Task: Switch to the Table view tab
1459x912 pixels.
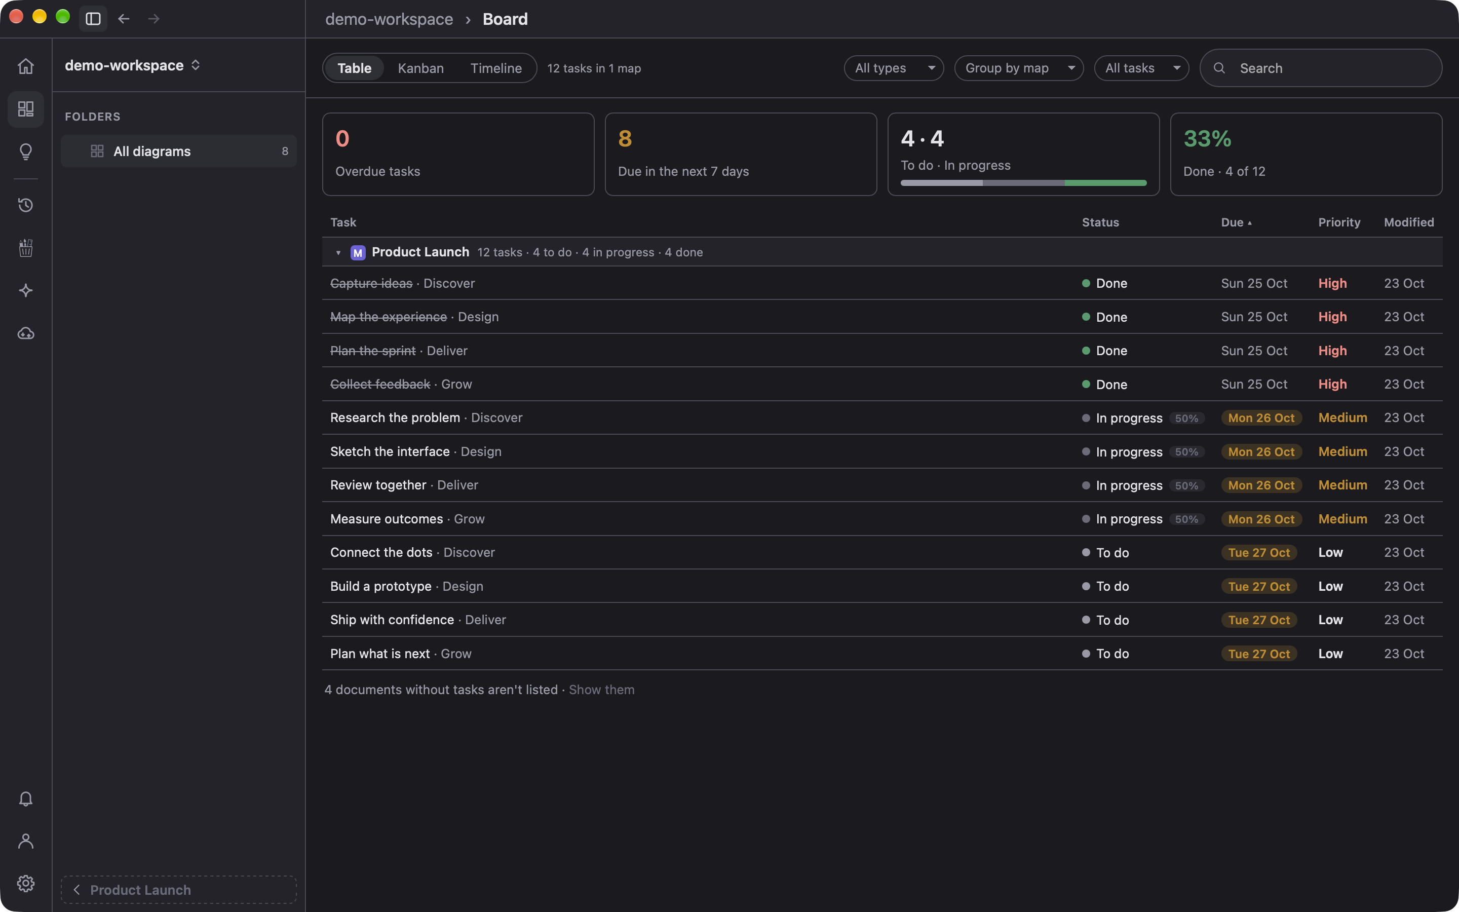Action: pos(355,68)
